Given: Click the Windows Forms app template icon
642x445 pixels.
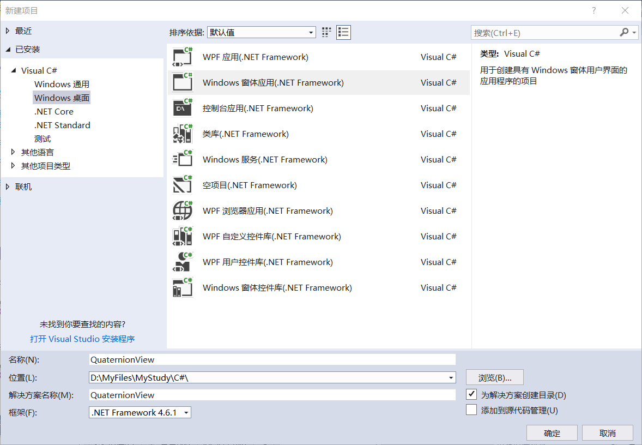Looking at the screenshot, I should tap(182, 82).
